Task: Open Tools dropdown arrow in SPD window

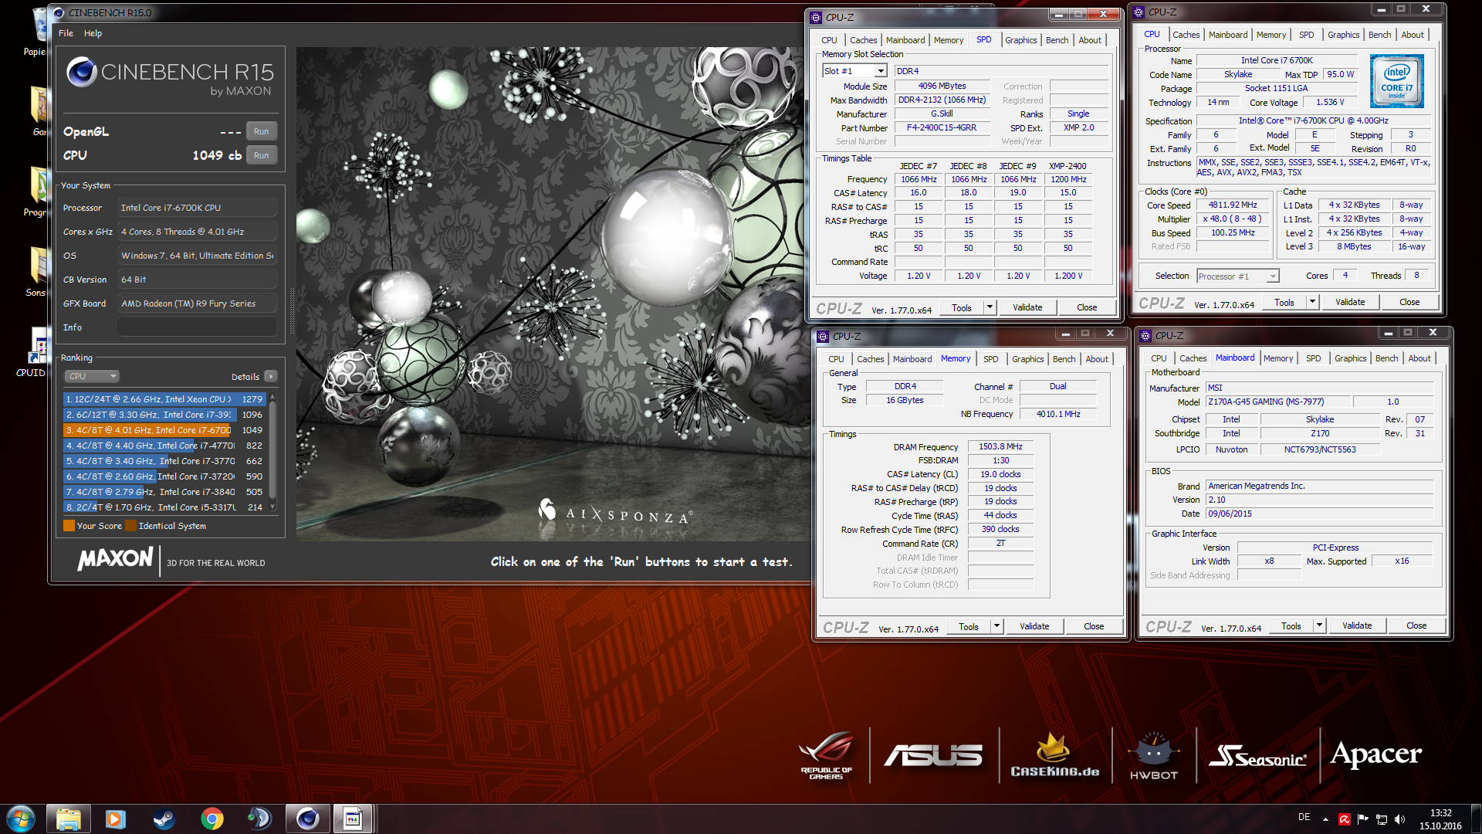Action: pyautogui.click(x=989, y=307)
